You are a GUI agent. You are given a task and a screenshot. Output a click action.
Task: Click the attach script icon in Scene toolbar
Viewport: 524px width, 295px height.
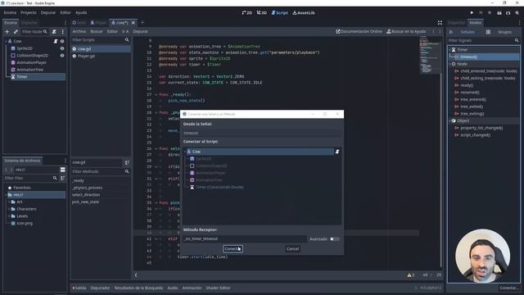[54, 32]
